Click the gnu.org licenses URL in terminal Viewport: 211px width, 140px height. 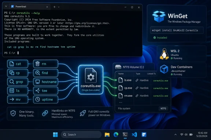pos(87,23)
